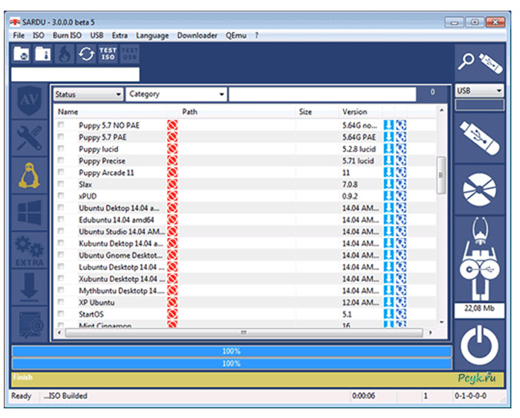This screenshot has height=418, width=520.
Task: Tick the XP Ubuntu checkbox
Action: 61,303
